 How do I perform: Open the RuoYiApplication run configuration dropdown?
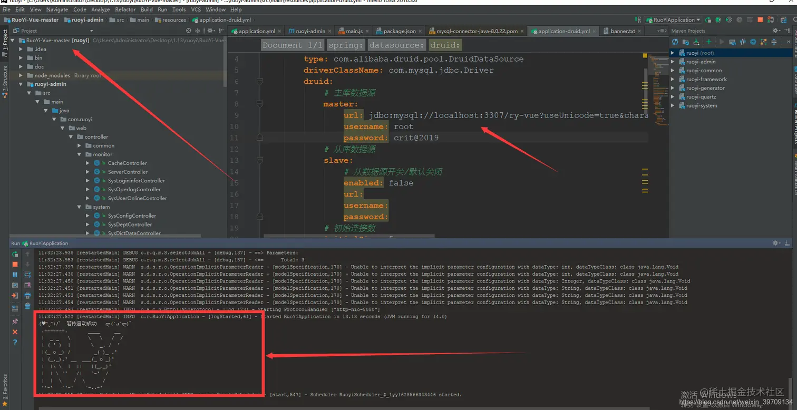click(673, 20)
